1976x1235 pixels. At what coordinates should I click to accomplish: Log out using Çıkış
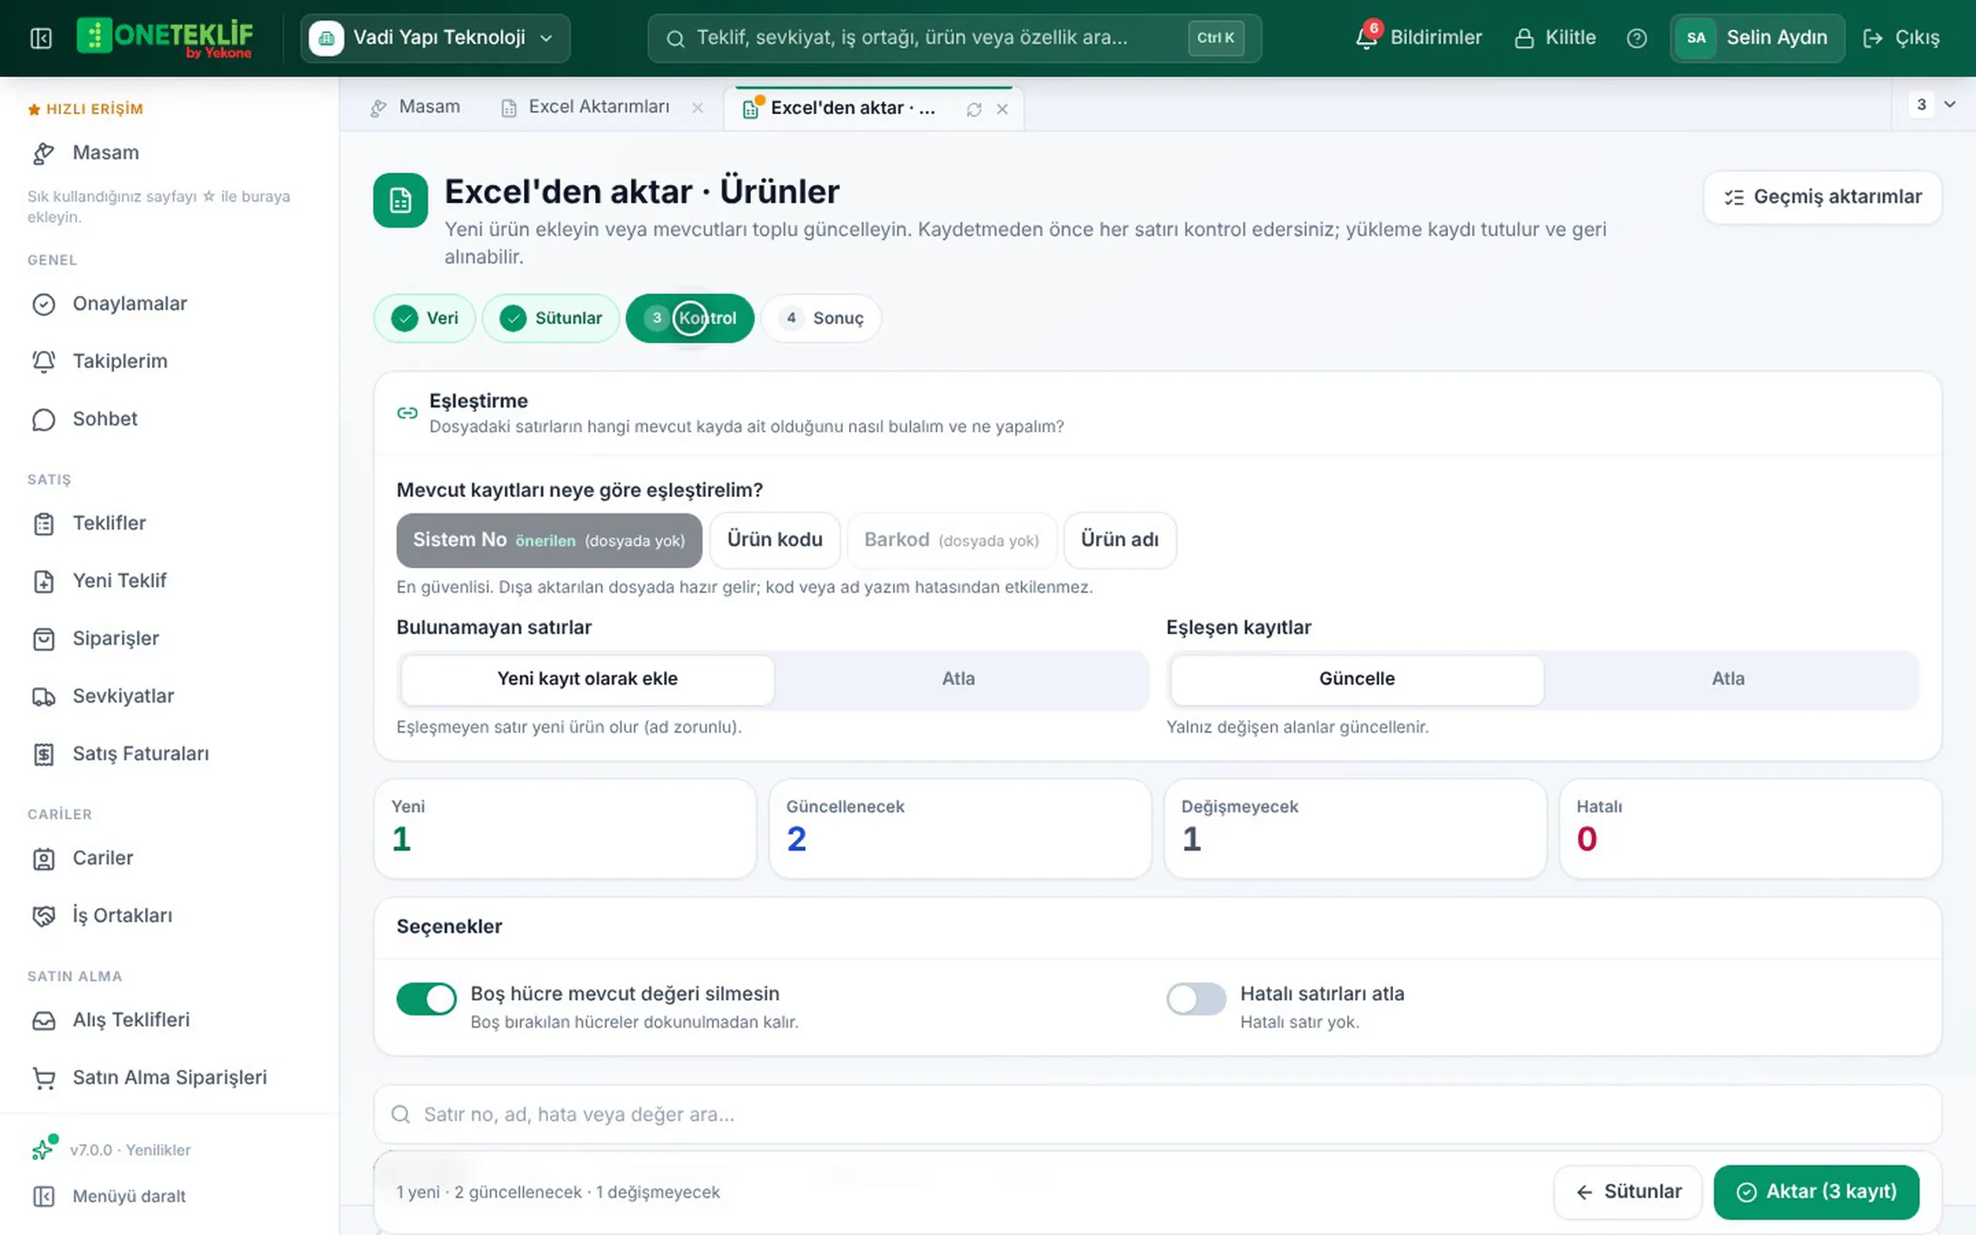pos(1901,39)
